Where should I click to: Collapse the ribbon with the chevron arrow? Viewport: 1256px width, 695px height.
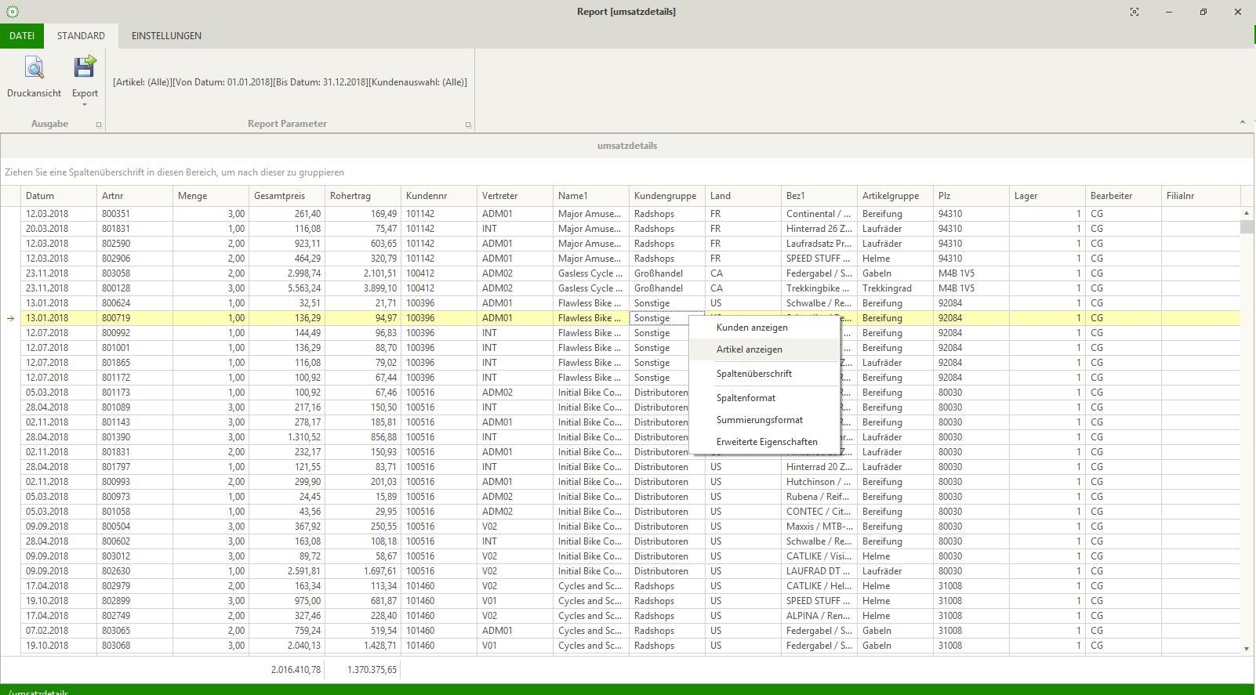(x=1242, y=122)
